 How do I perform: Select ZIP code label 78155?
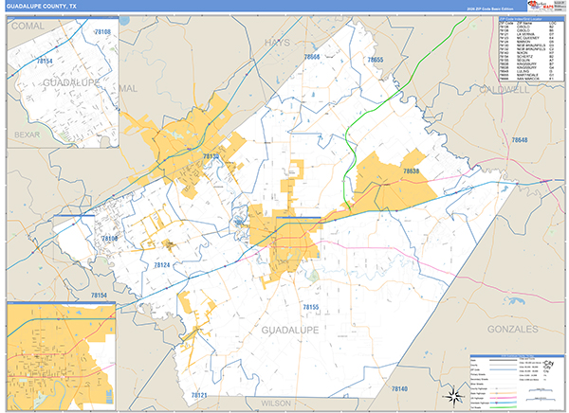[311, 308]
